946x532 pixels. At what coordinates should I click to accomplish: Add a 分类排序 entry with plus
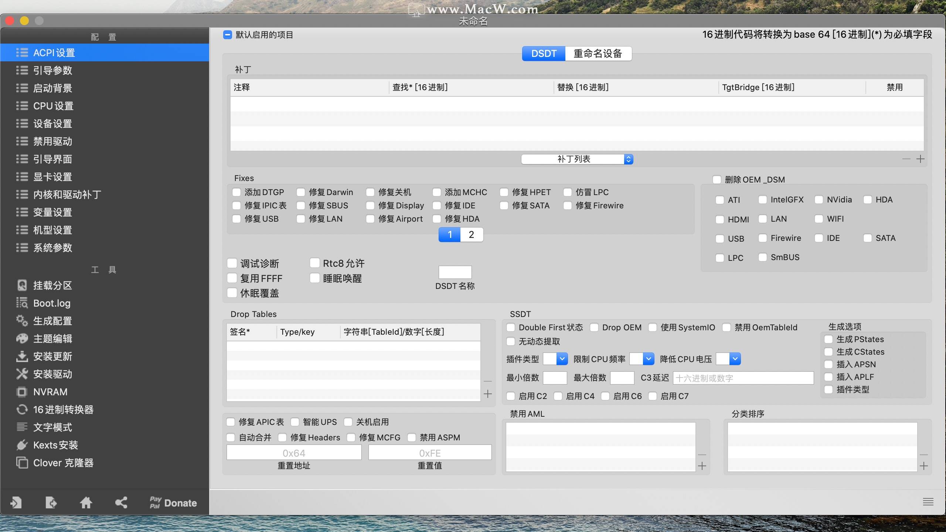(x=924, y=466)
